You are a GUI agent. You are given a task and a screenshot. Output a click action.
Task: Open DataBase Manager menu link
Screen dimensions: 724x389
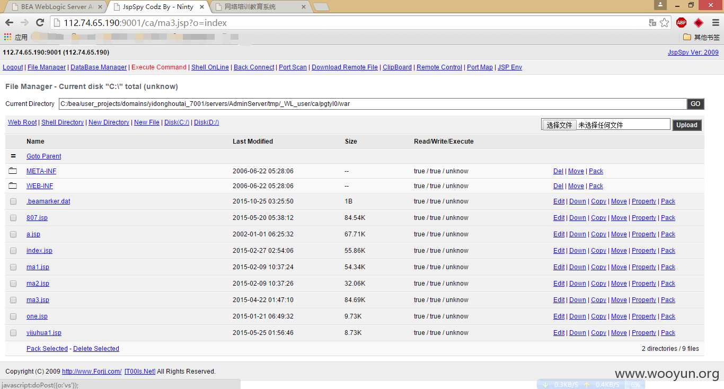(99, 67)
